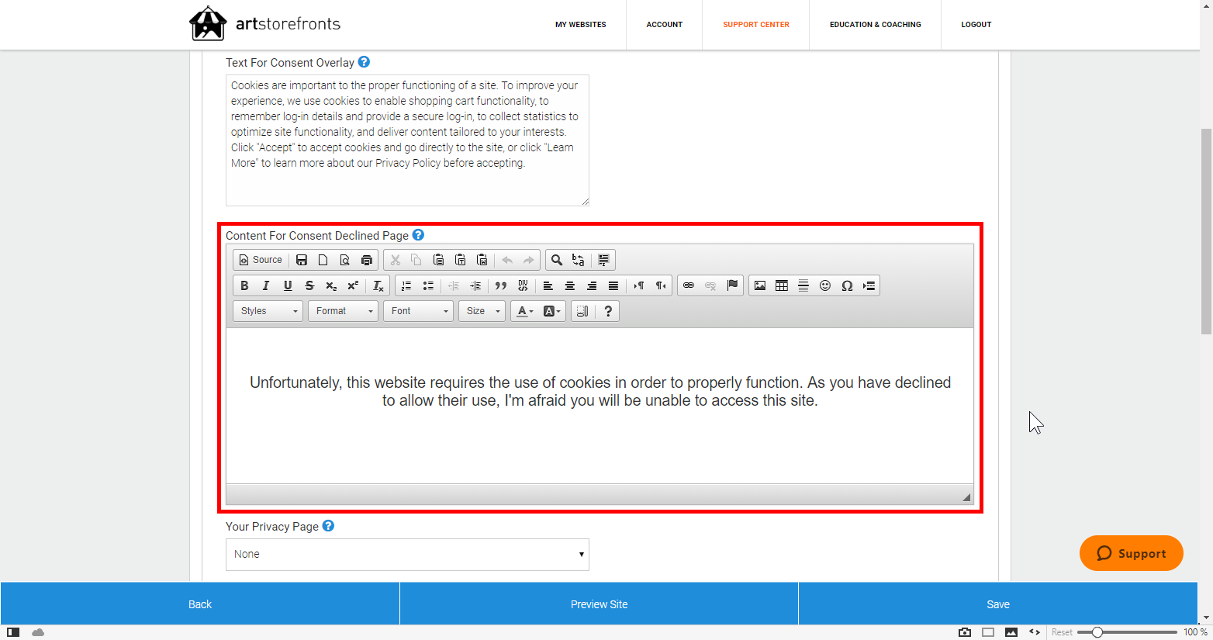
Task: Click the Smiley icon
Action: point(825,285)
